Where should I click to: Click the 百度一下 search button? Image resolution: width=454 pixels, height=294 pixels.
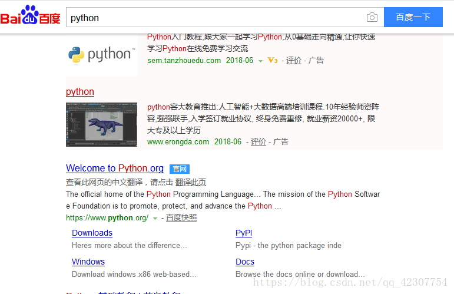(413, 17)
